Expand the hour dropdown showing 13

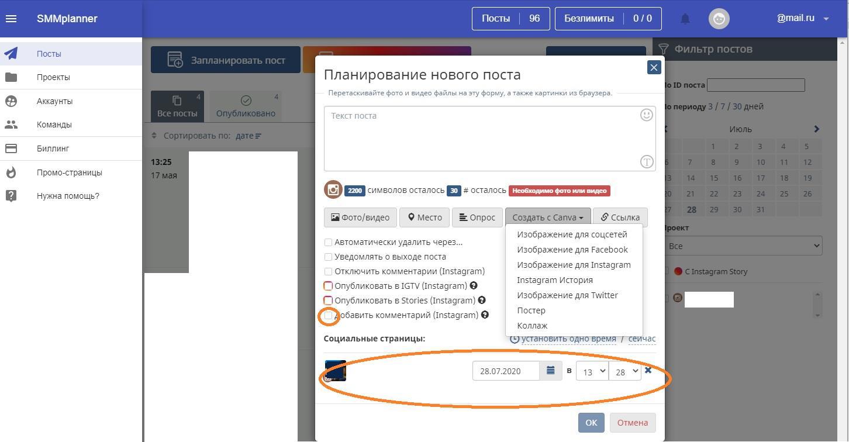point(592,371)
